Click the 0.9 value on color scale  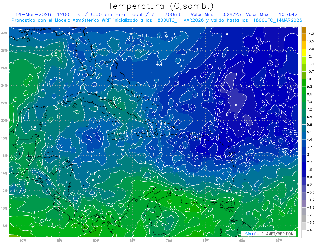click(x=310, y=177)
